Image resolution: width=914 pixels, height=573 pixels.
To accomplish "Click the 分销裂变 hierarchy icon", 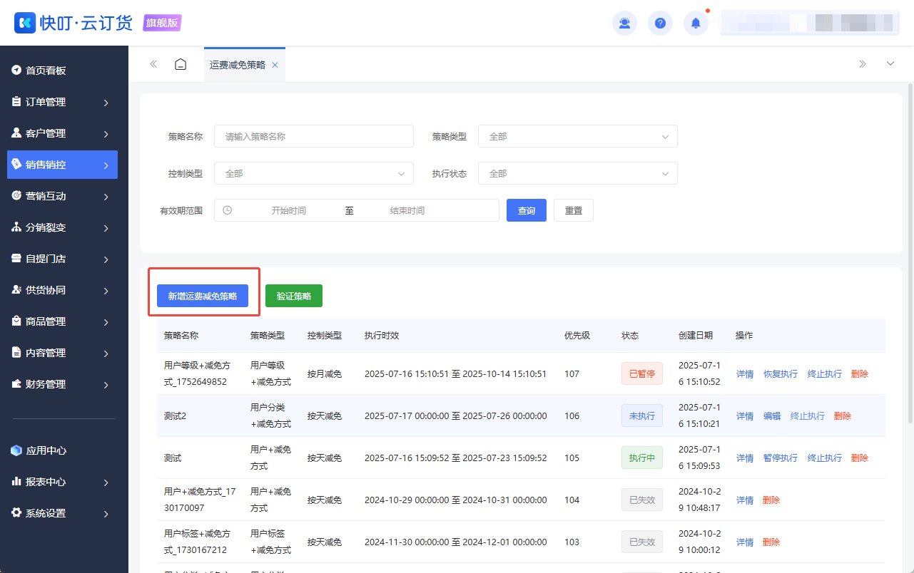I will (16, 227).
